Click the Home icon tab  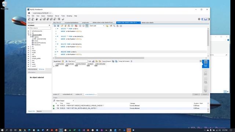click(x=29, y=13)
